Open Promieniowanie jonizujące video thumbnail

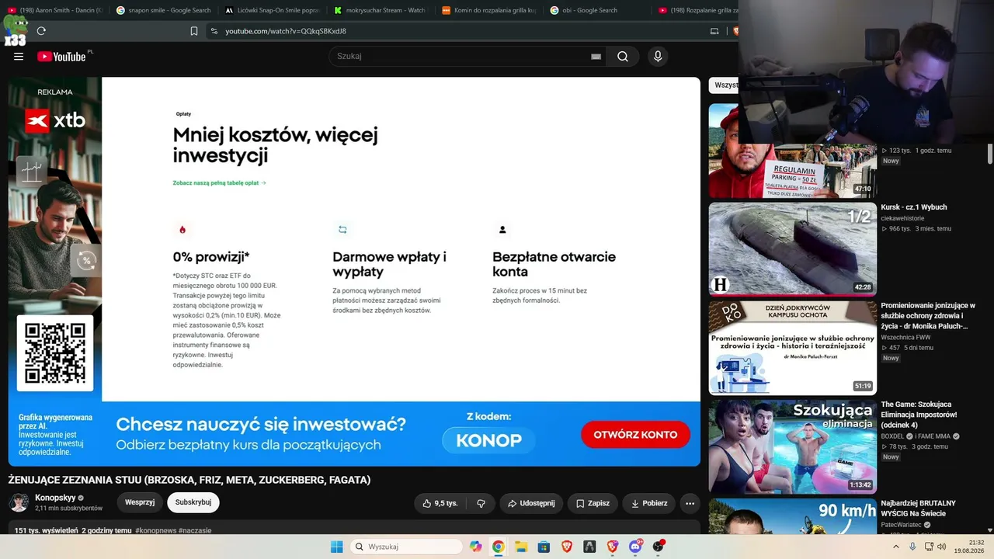(793, 348)
